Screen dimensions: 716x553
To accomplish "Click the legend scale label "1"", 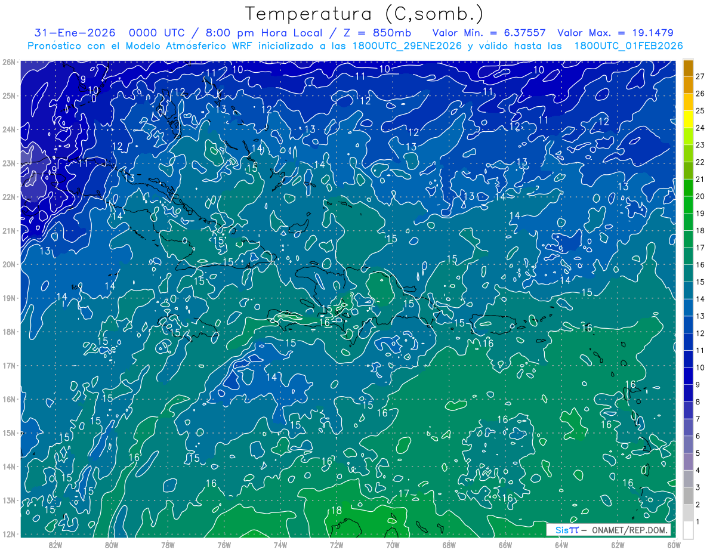I will (698, 521).
